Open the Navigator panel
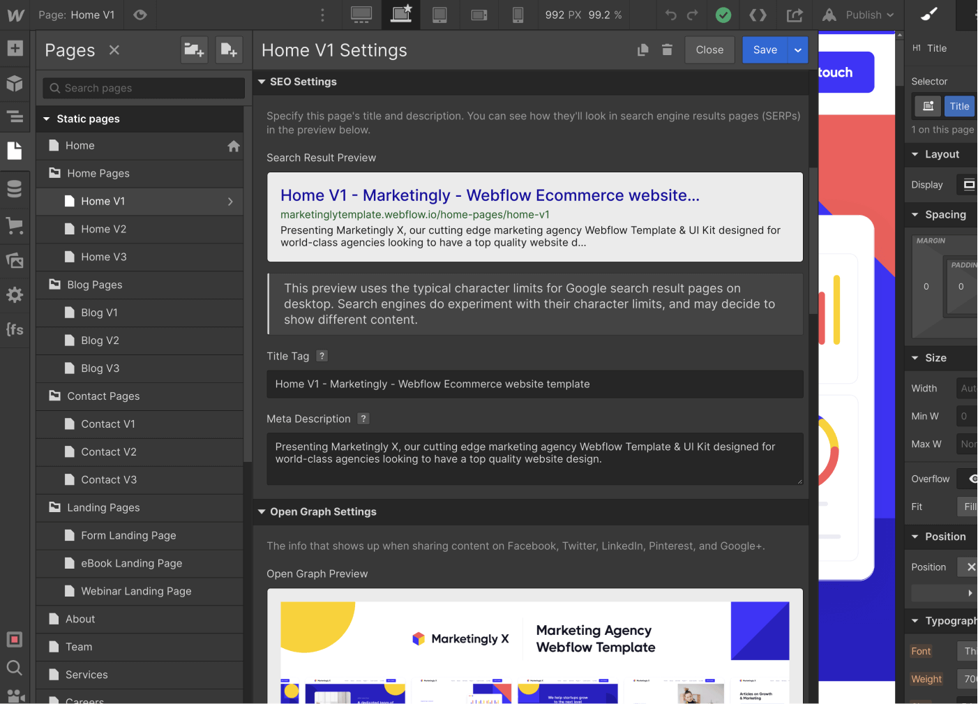Screen dimensions: 978x704 click(x=15, y=117)
